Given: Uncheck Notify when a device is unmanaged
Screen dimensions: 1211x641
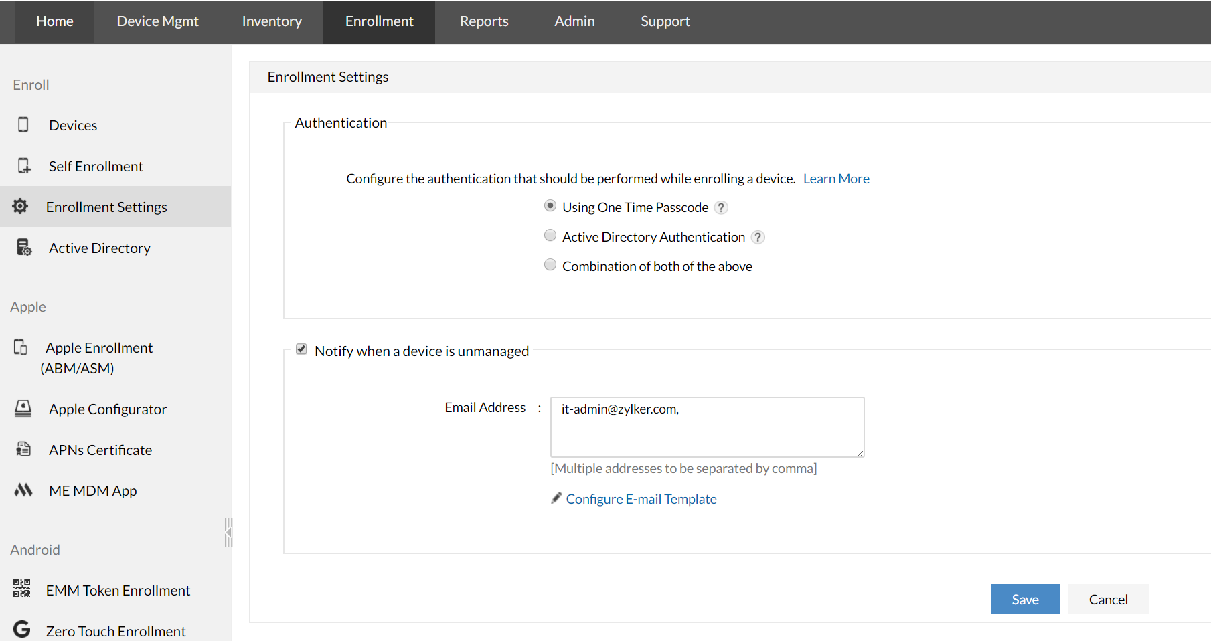Looking at the screenshot, I should 302,349.
